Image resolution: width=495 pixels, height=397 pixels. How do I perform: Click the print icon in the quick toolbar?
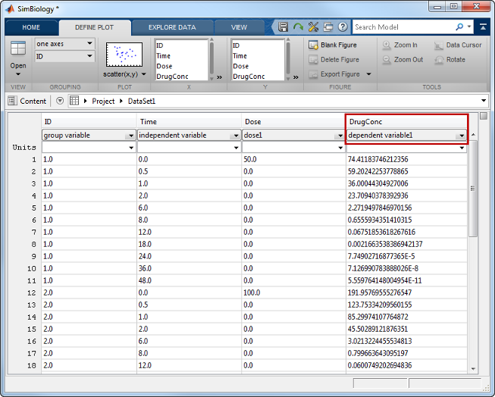tap(327, 27)
